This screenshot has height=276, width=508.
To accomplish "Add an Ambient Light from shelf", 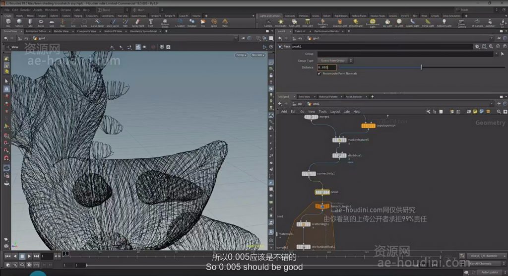I will tap(444, 23).
